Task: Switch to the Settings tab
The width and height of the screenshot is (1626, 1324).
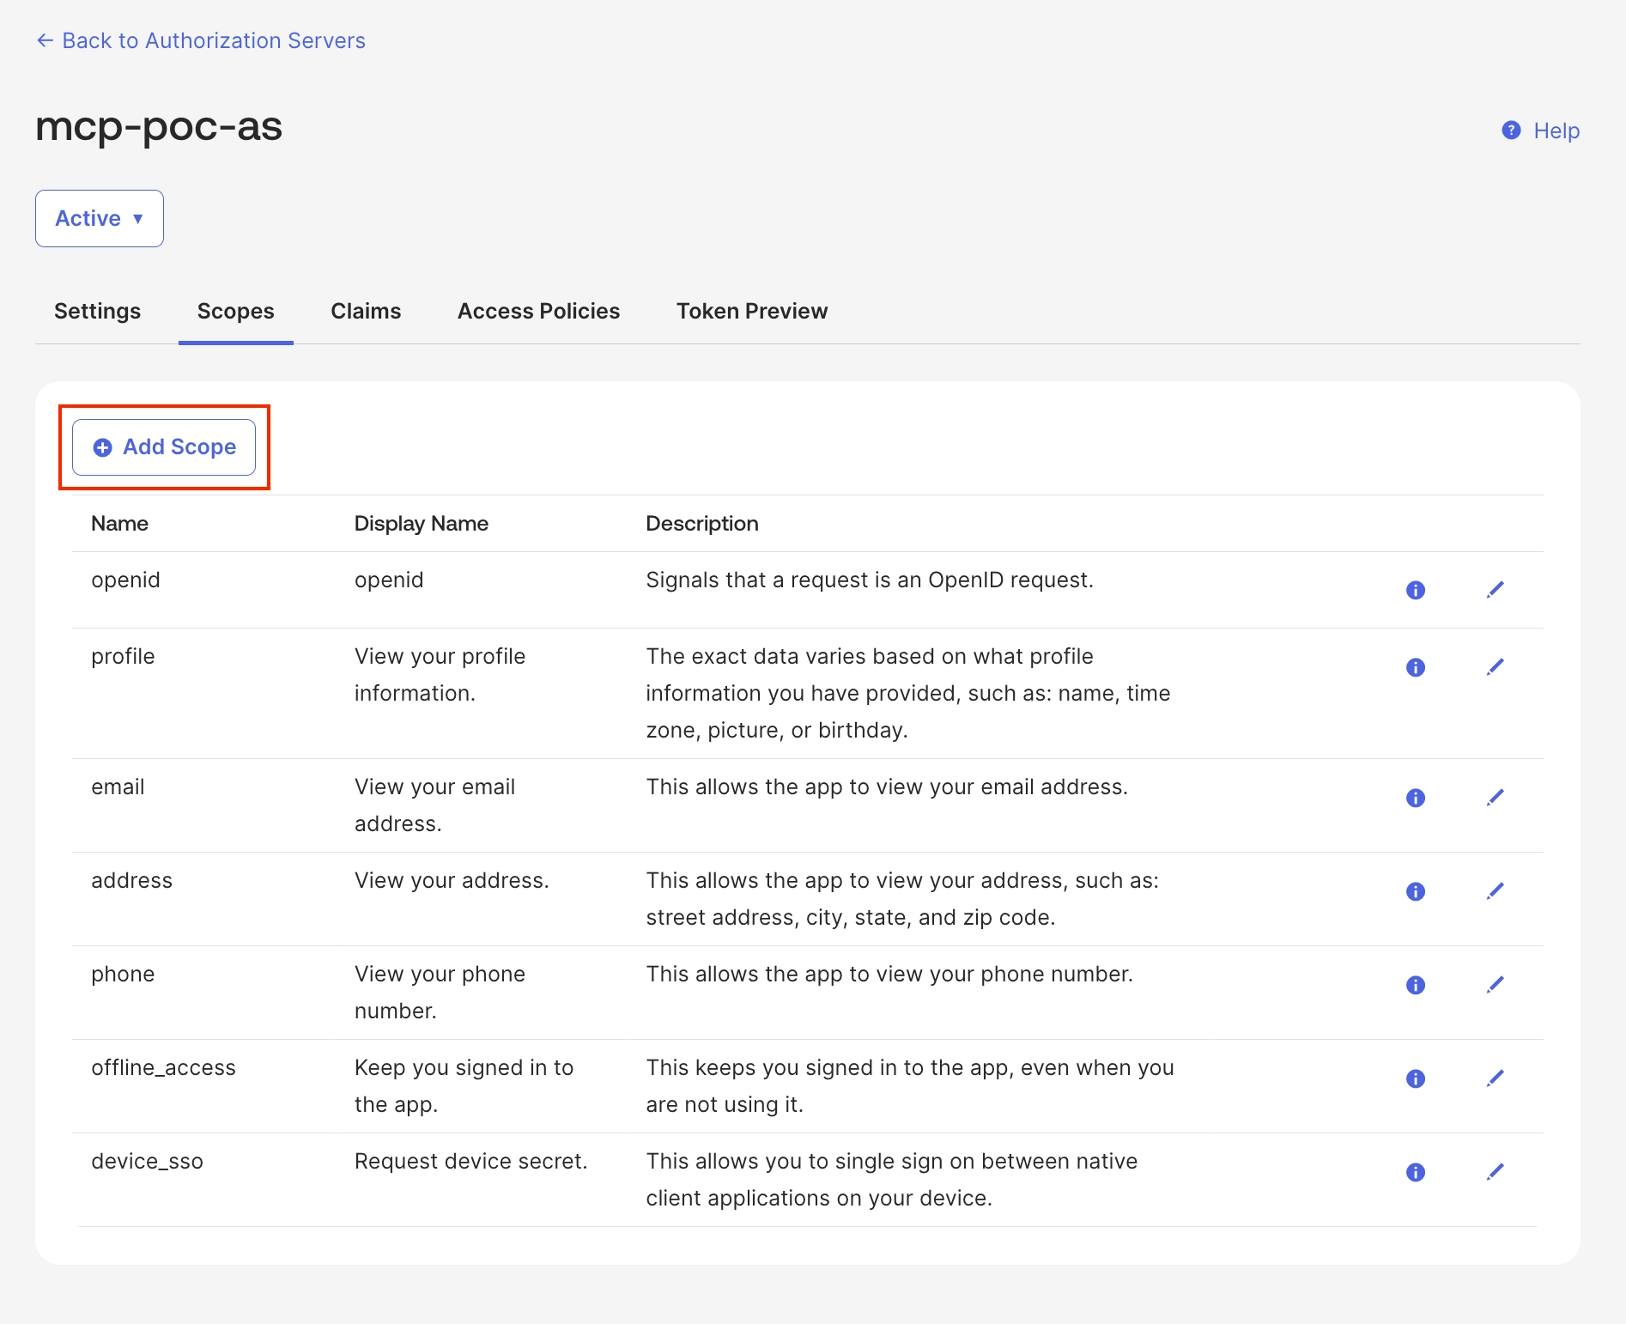Action: coord(97,311)
